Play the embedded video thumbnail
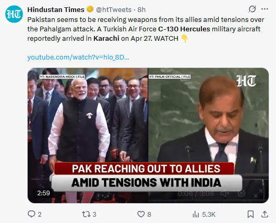 148,135
